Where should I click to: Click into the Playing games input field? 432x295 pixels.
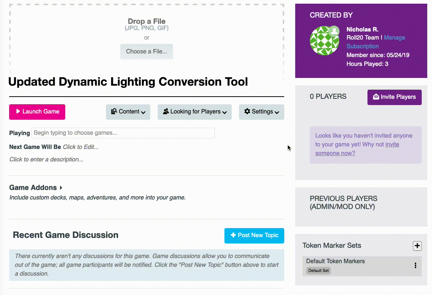click(123, 133)
